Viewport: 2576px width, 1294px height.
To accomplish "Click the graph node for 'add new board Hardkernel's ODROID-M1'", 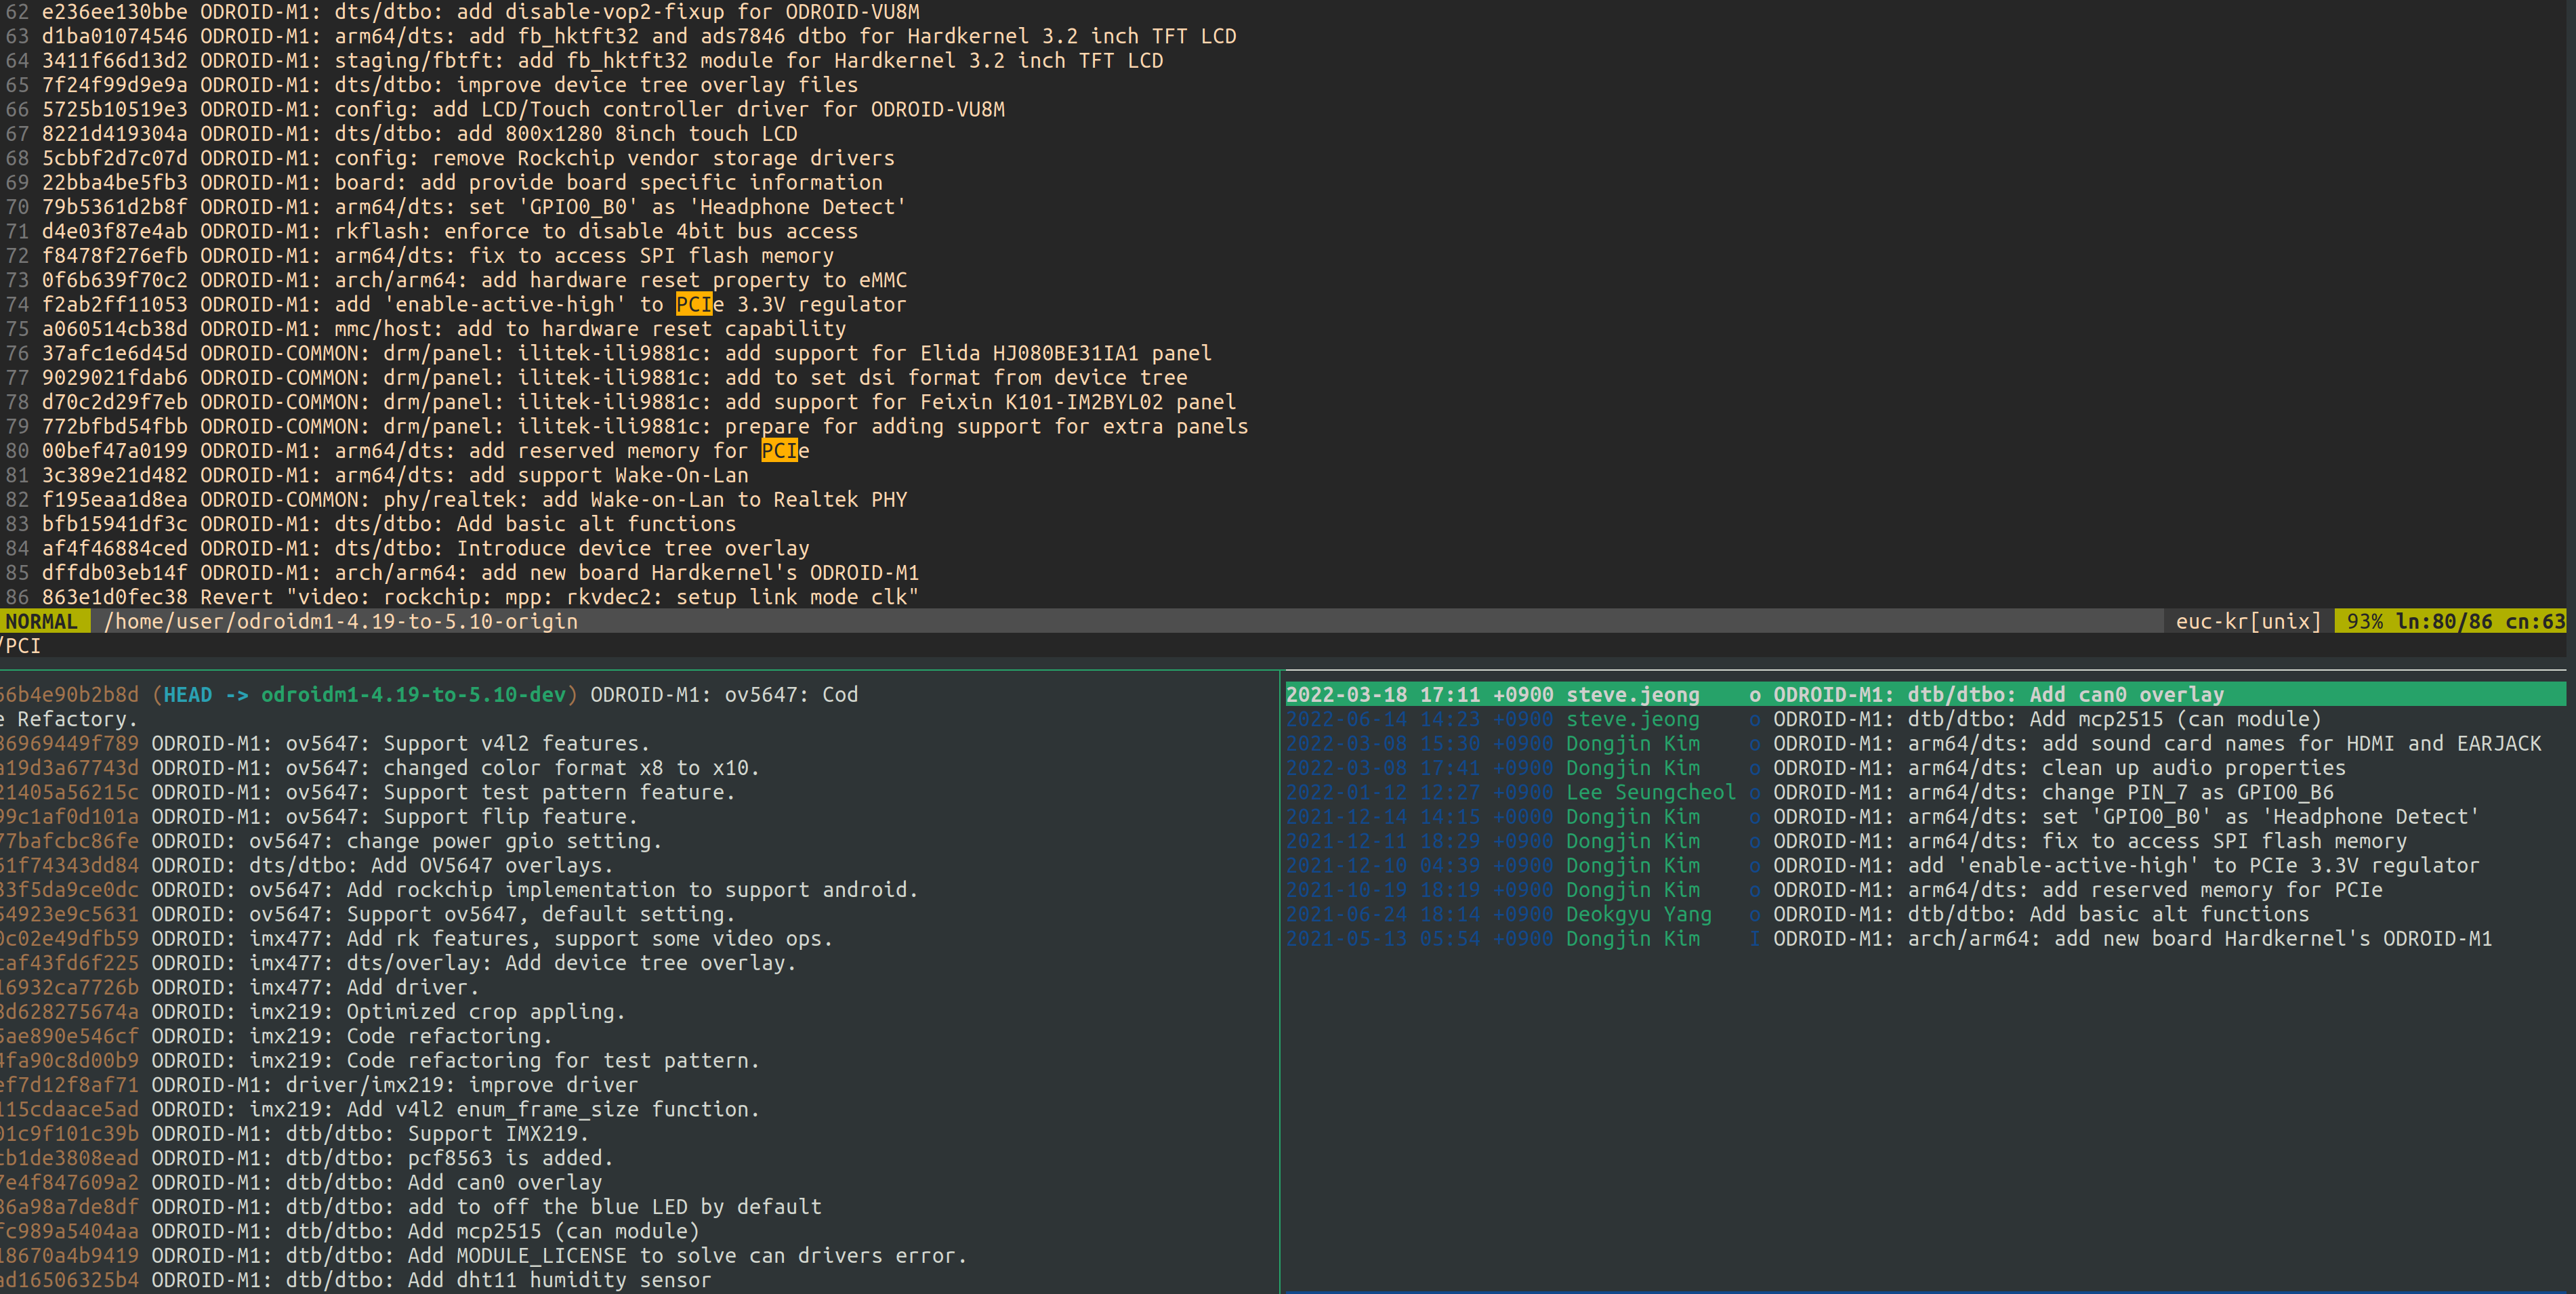I will click(1754, 939).
